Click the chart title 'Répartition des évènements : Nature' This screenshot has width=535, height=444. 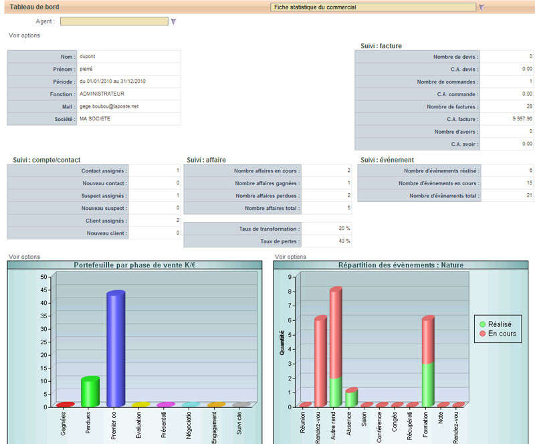coord(401,265)
